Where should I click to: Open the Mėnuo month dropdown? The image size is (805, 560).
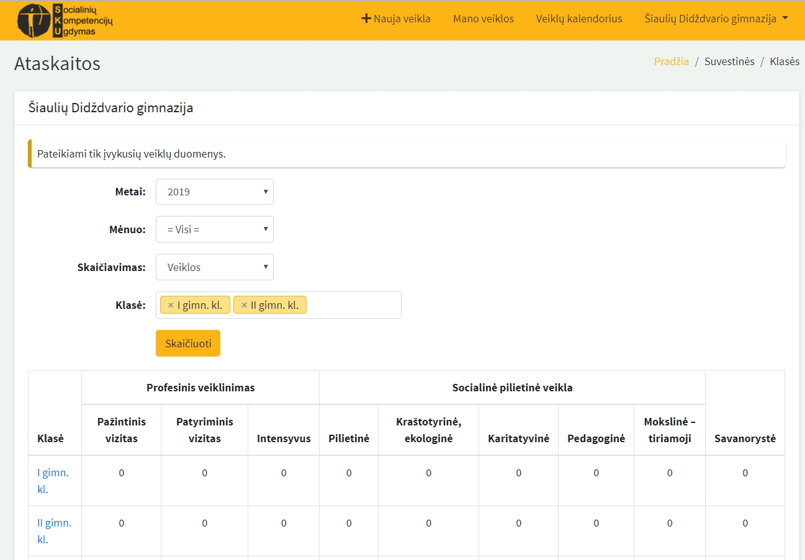click(x=214, y=229)
